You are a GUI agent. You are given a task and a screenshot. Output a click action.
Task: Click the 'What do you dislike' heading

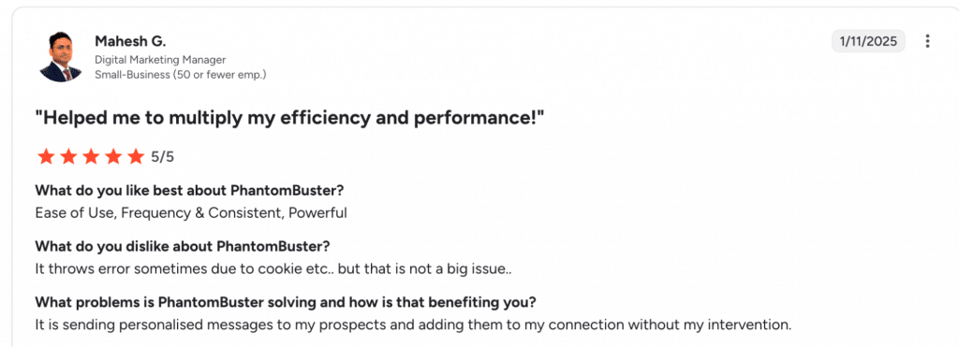183,246
